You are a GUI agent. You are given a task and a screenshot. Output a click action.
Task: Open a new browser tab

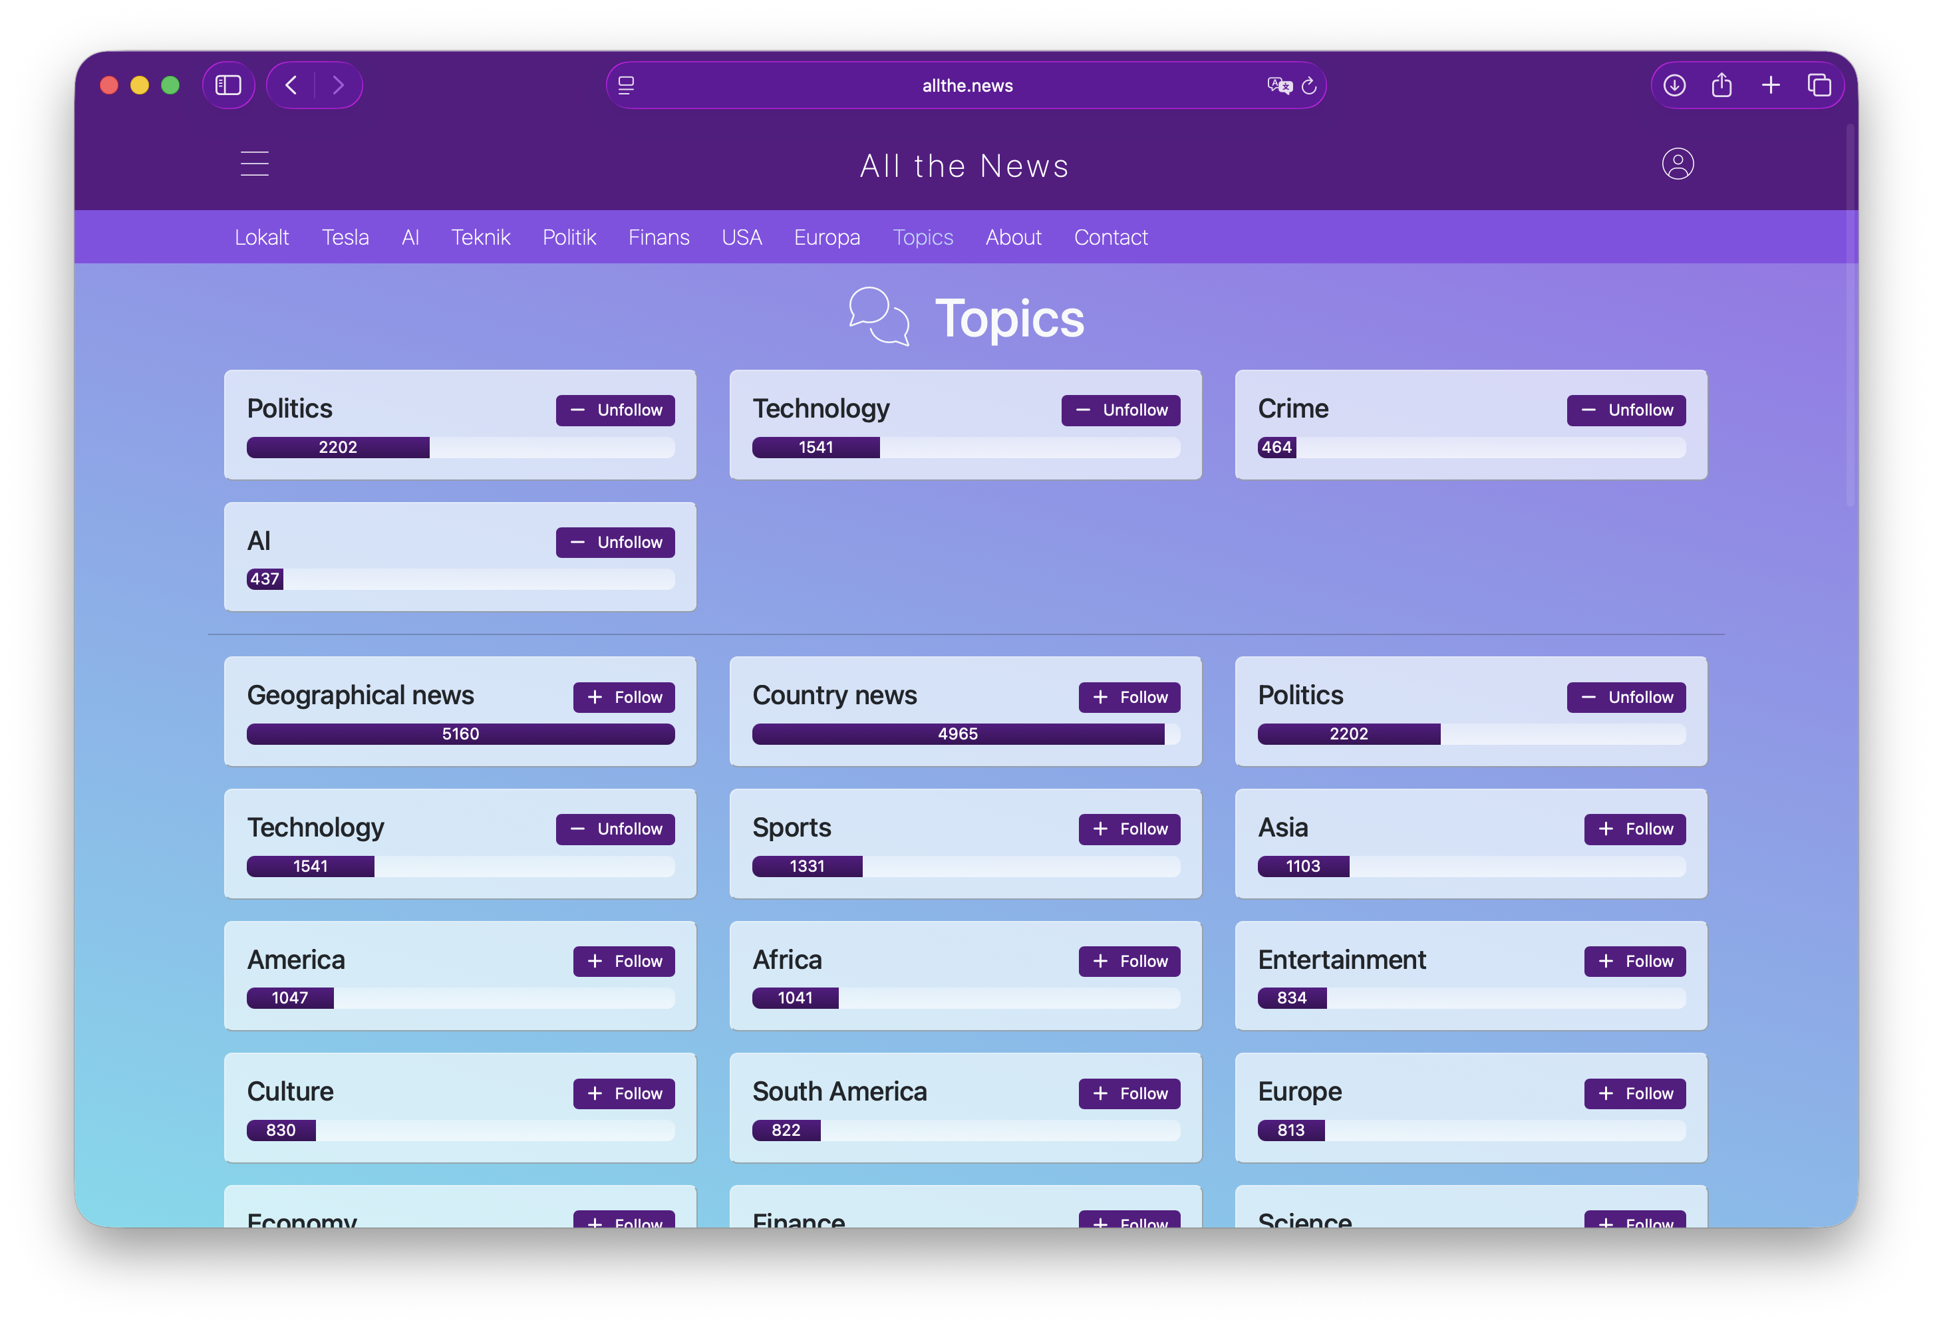[x=1771, y=85]
